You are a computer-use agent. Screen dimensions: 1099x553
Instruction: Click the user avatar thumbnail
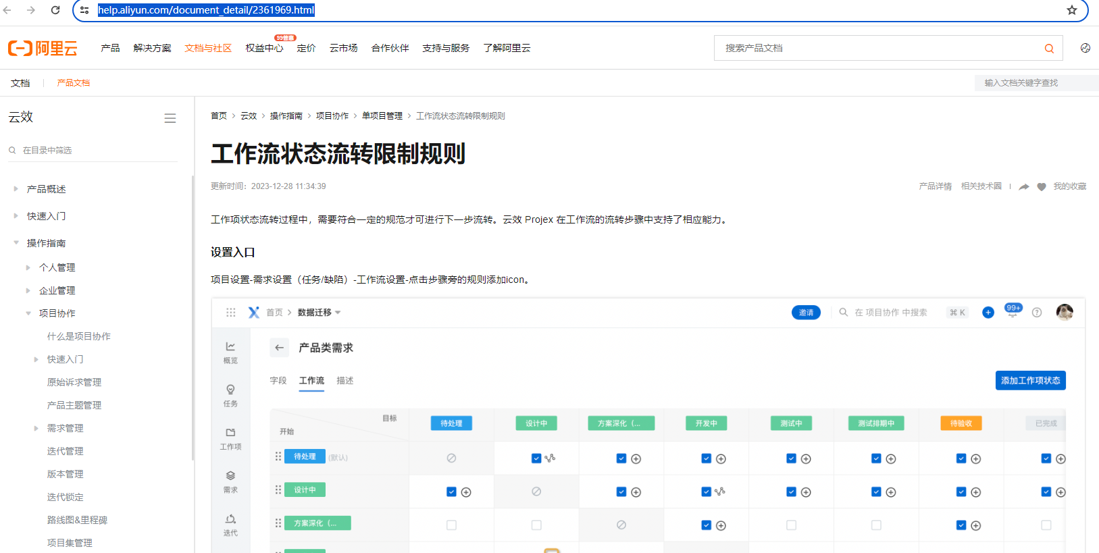tap(1065, 312)
